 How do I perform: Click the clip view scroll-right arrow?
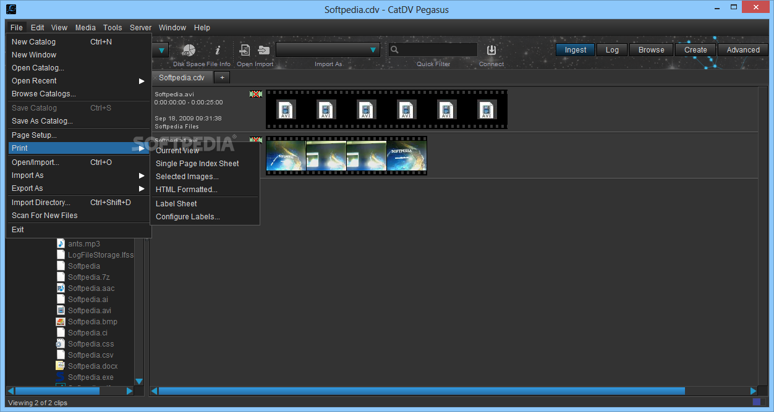point(754,391)
